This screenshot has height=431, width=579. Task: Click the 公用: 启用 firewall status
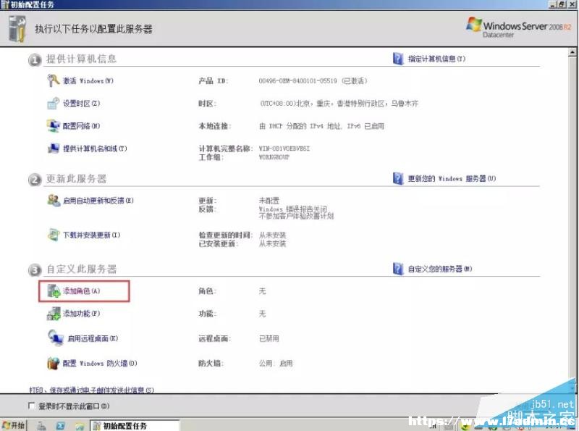[x=276, y=364]
